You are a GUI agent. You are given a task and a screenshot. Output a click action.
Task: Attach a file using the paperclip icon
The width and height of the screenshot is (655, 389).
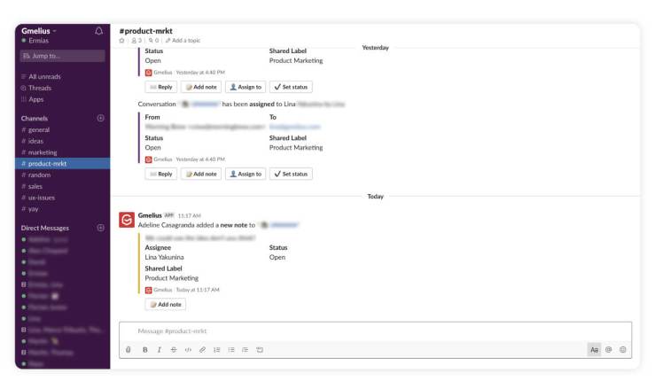(x=129, y=350)
